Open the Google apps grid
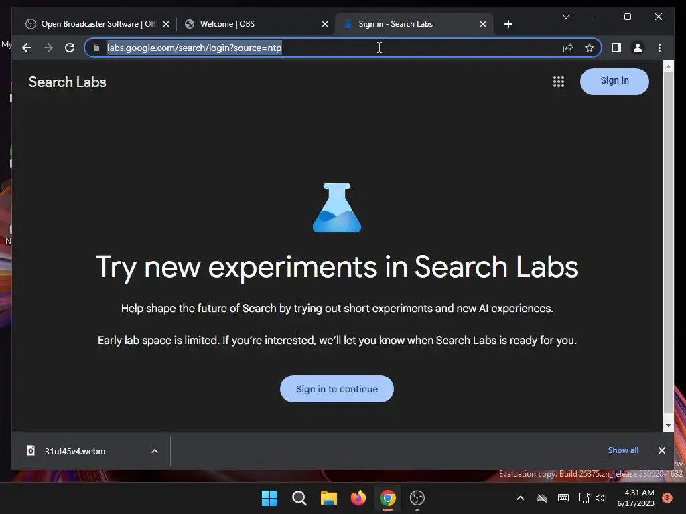686x514 pixels. [x=559, y=82]
